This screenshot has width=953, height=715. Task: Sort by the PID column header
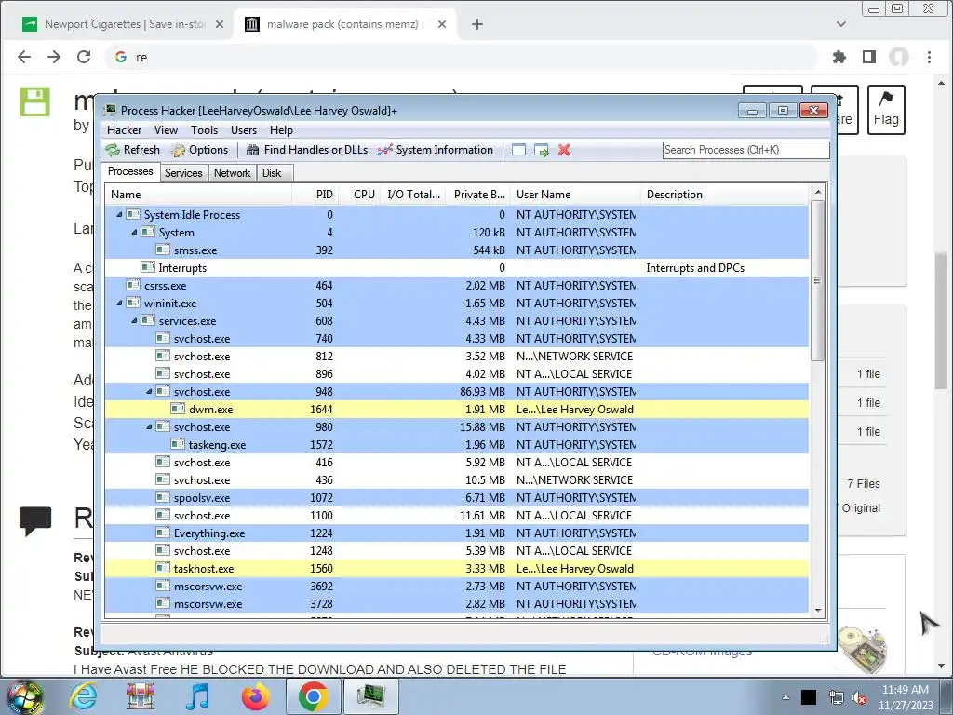pos(315,195)
